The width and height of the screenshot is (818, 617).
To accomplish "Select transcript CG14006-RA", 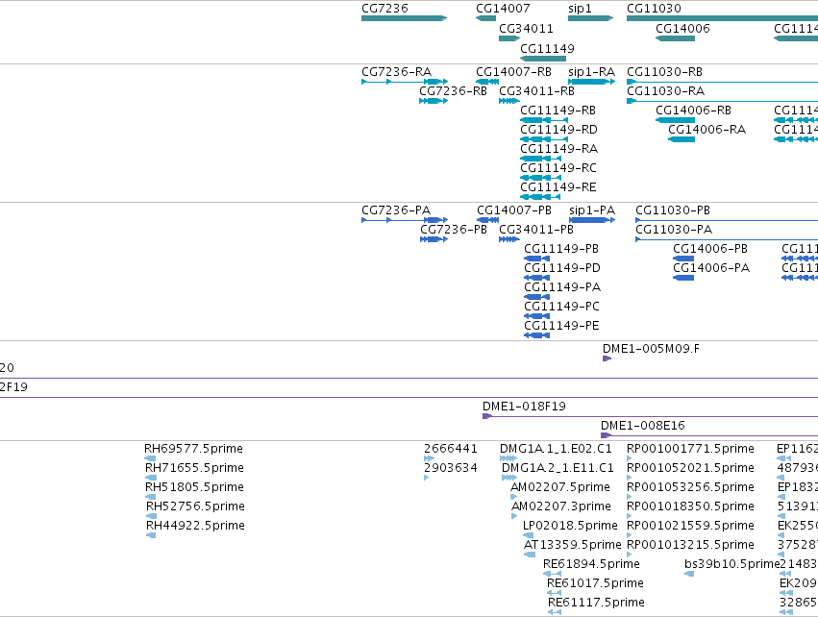I will pos(682,139).
